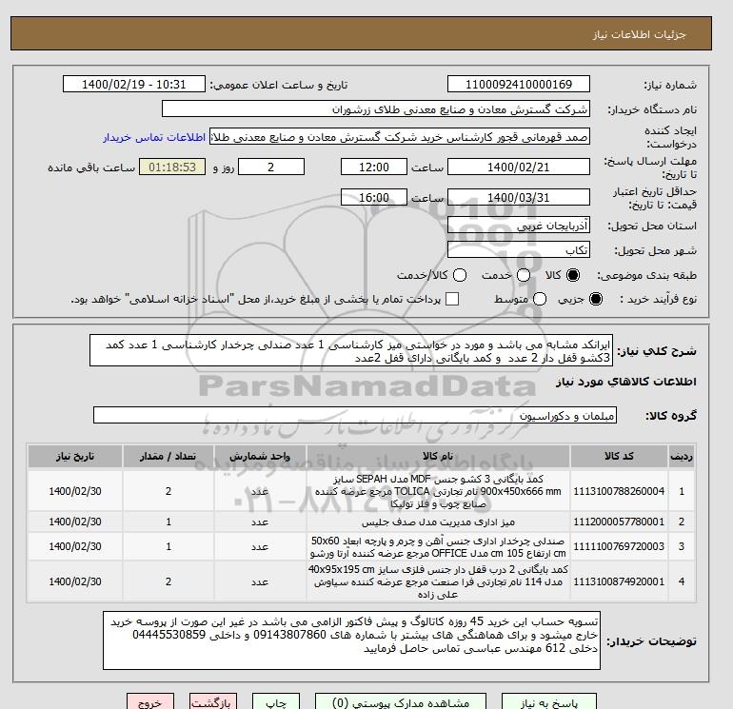733x709 pixels.
Task: Select the متوسط purchase type radio
Action: click(540, 299)
